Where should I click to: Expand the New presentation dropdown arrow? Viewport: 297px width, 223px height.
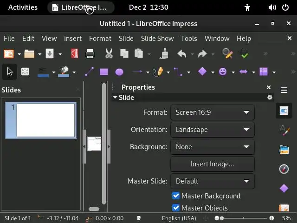tap(19, 54)
